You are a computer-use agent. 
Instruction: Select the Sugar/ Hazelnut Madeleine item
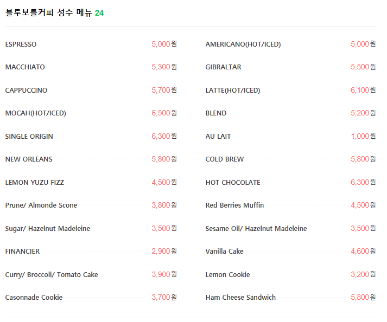tap(48, 229)
